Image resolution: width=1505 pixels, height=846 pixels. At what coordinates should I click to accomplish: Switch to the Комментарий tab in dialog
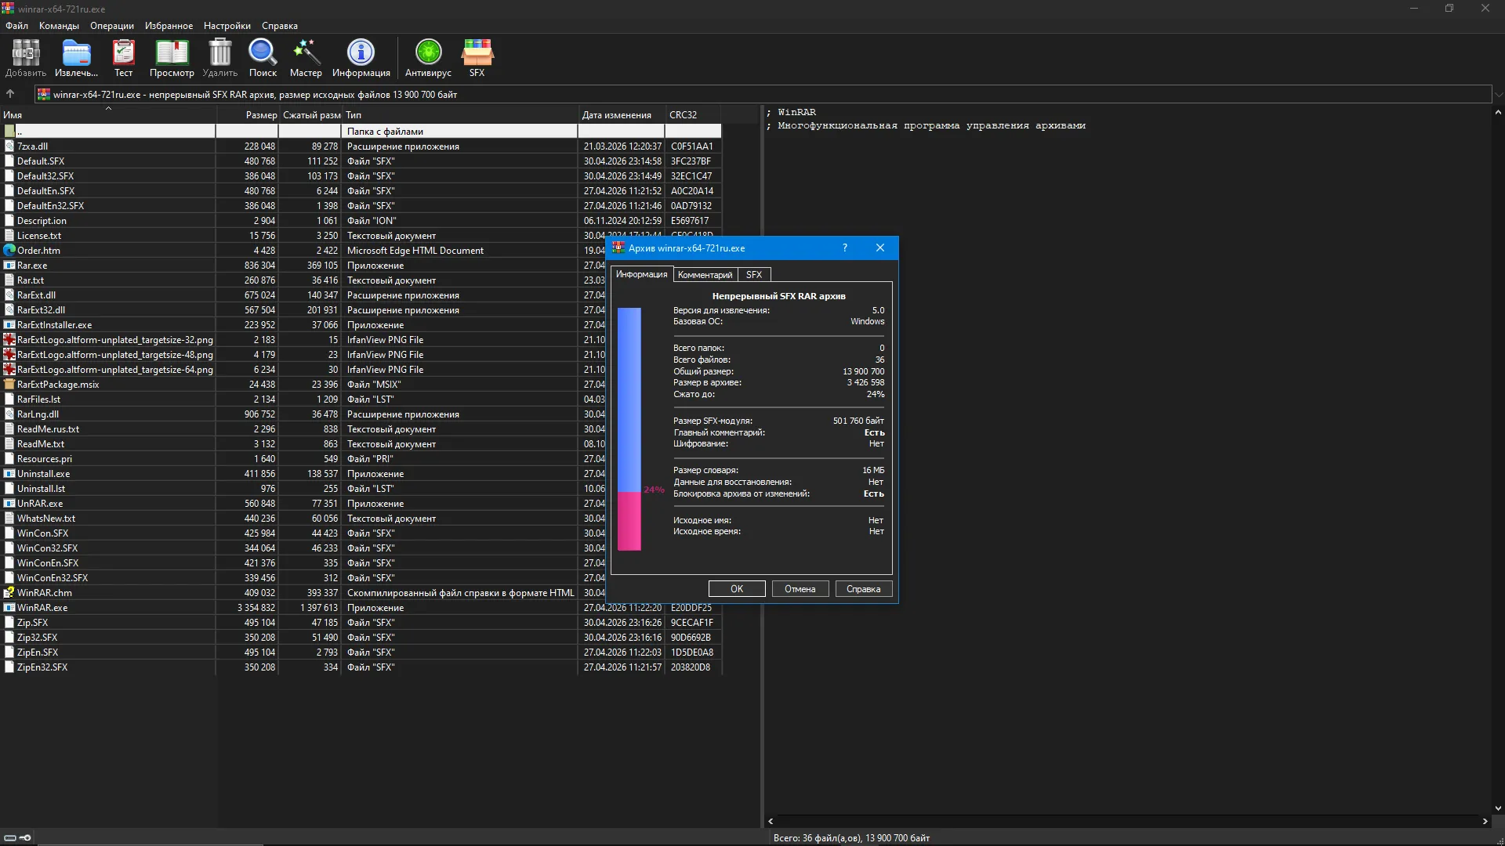[705, 275]
